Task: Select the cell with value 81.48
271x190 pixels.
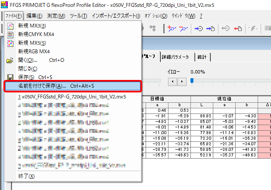Action: click(x=202, y=127)
